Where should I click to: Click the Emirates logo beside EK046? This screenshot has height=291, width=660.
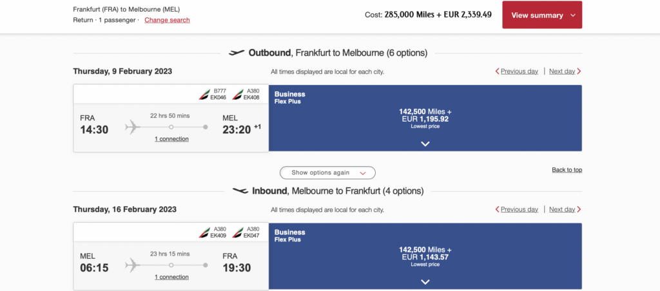pos(204,95)
